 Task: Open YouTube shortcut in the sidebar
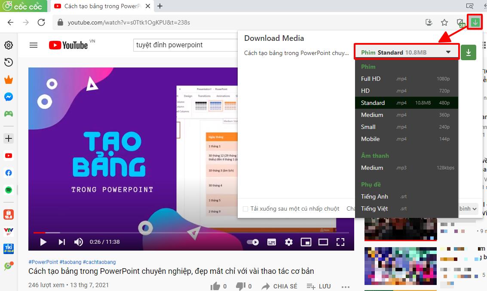pyautogui.click(x=9, y=156)
